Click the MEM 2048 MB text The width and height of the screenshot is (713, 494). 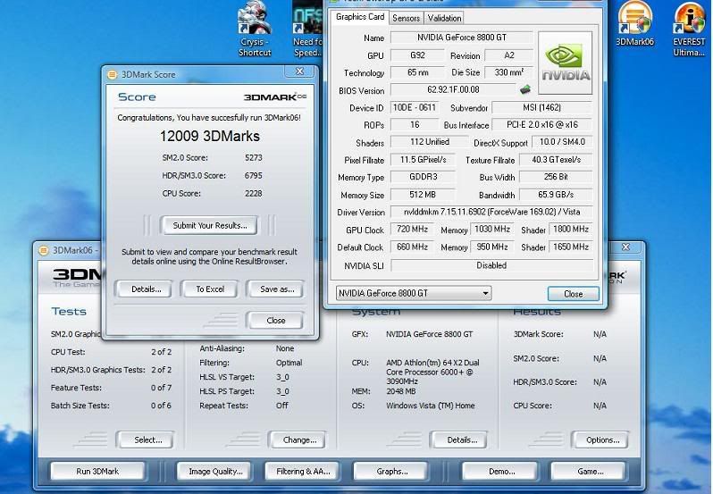pos(401,391)
